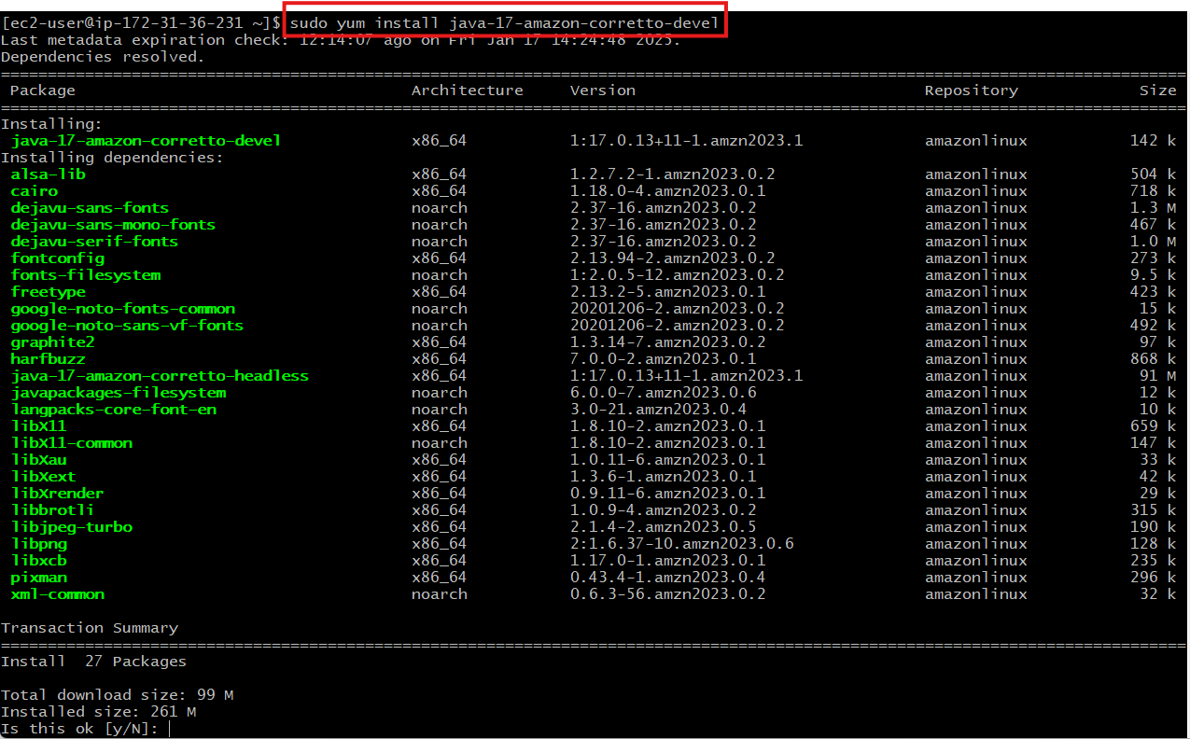Select the 'google-noto-sans-vf-fonts' package name
Screen dimensions: 1190x739
click(127, 326)
